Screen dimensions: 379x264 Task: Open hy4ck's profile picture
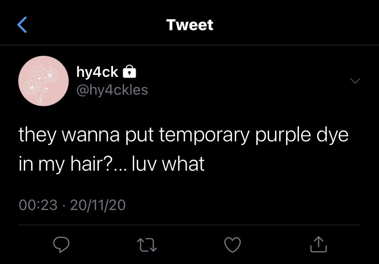pos(43,81)
